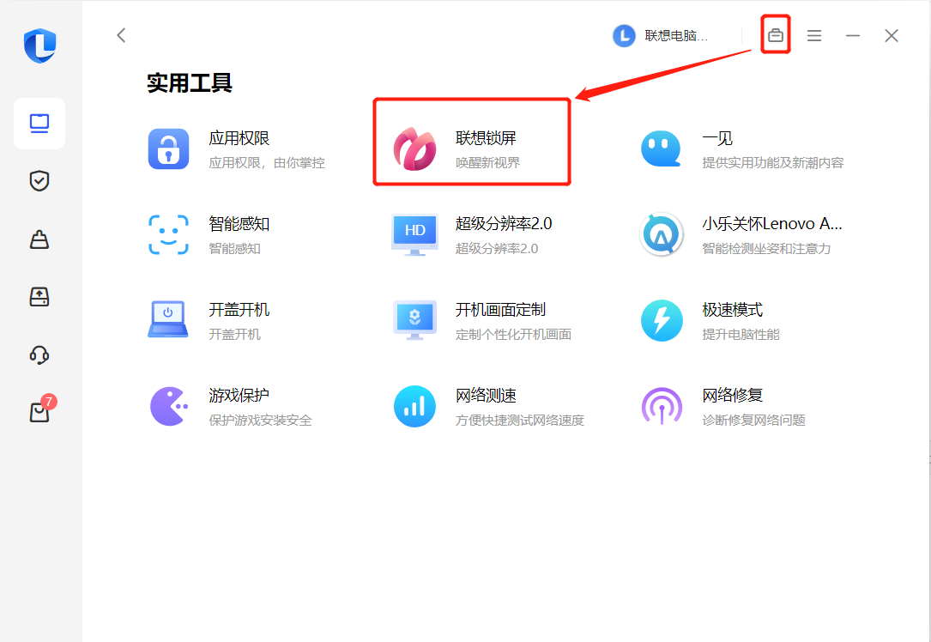Viewport: 931px width, 642px height.
Task: Click the 网络修复 purple signal icon
Action: pyautogui.click(x=662, y=407)
